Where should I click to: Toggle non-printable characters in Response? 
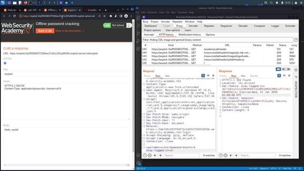point(284,76)
